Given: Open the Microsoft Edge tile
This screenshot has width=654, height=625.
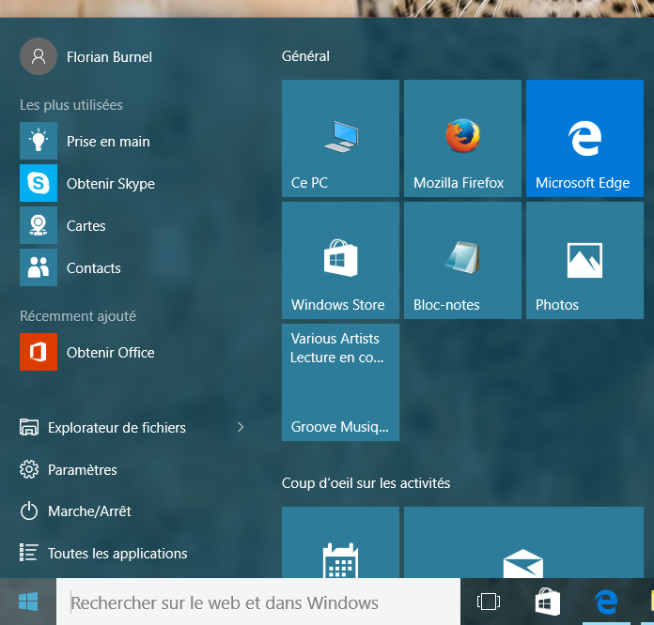Looking at the screenshot, I should (584, 139).
